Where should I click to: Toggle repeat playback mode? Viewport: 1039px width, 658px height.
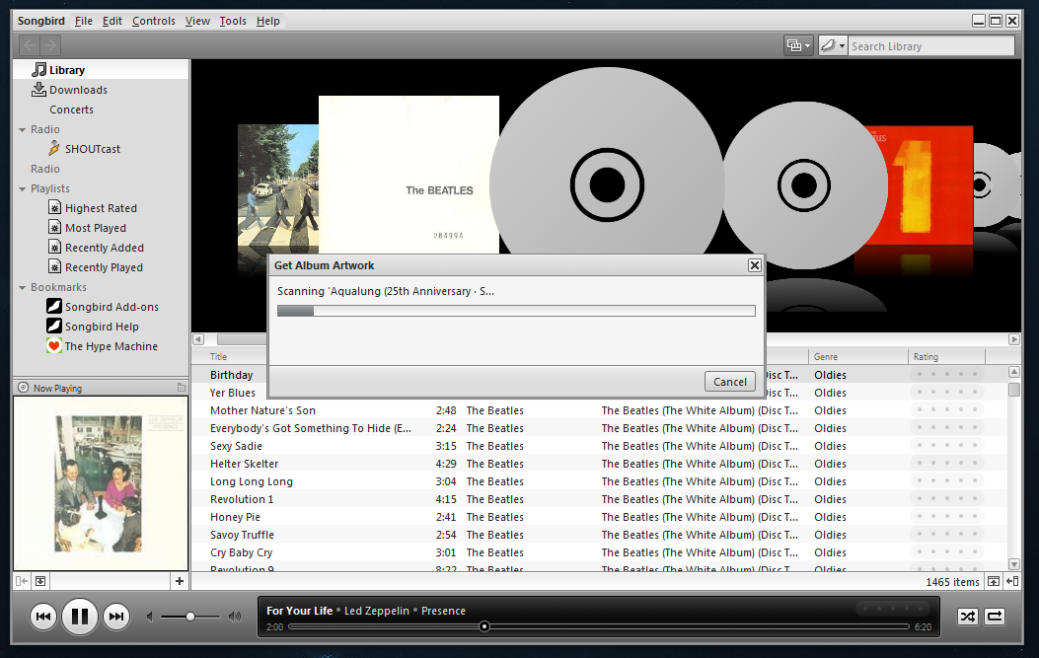point(995,617)
